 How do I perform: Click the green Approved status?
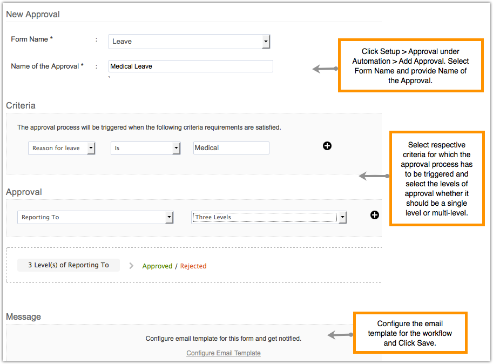point(157,266)
